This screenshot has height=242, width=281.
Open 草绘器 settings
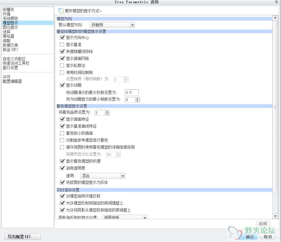8,36
